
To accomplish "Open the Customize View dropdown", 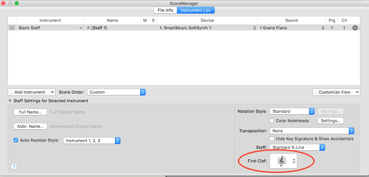I will tap(336, 92).
